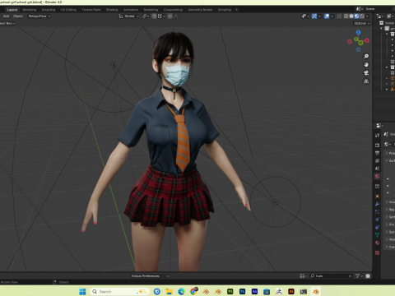Open the Windows Start menu

coord(82,292)
